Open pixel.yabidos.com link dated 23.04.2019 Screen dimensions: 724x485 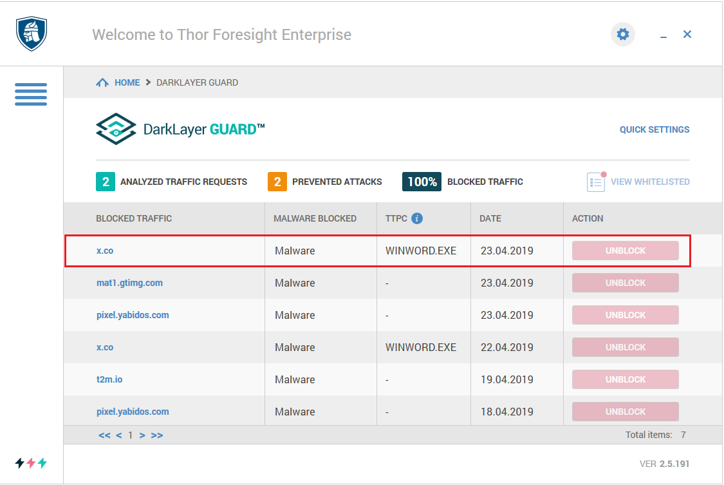(x=133, y=315)
